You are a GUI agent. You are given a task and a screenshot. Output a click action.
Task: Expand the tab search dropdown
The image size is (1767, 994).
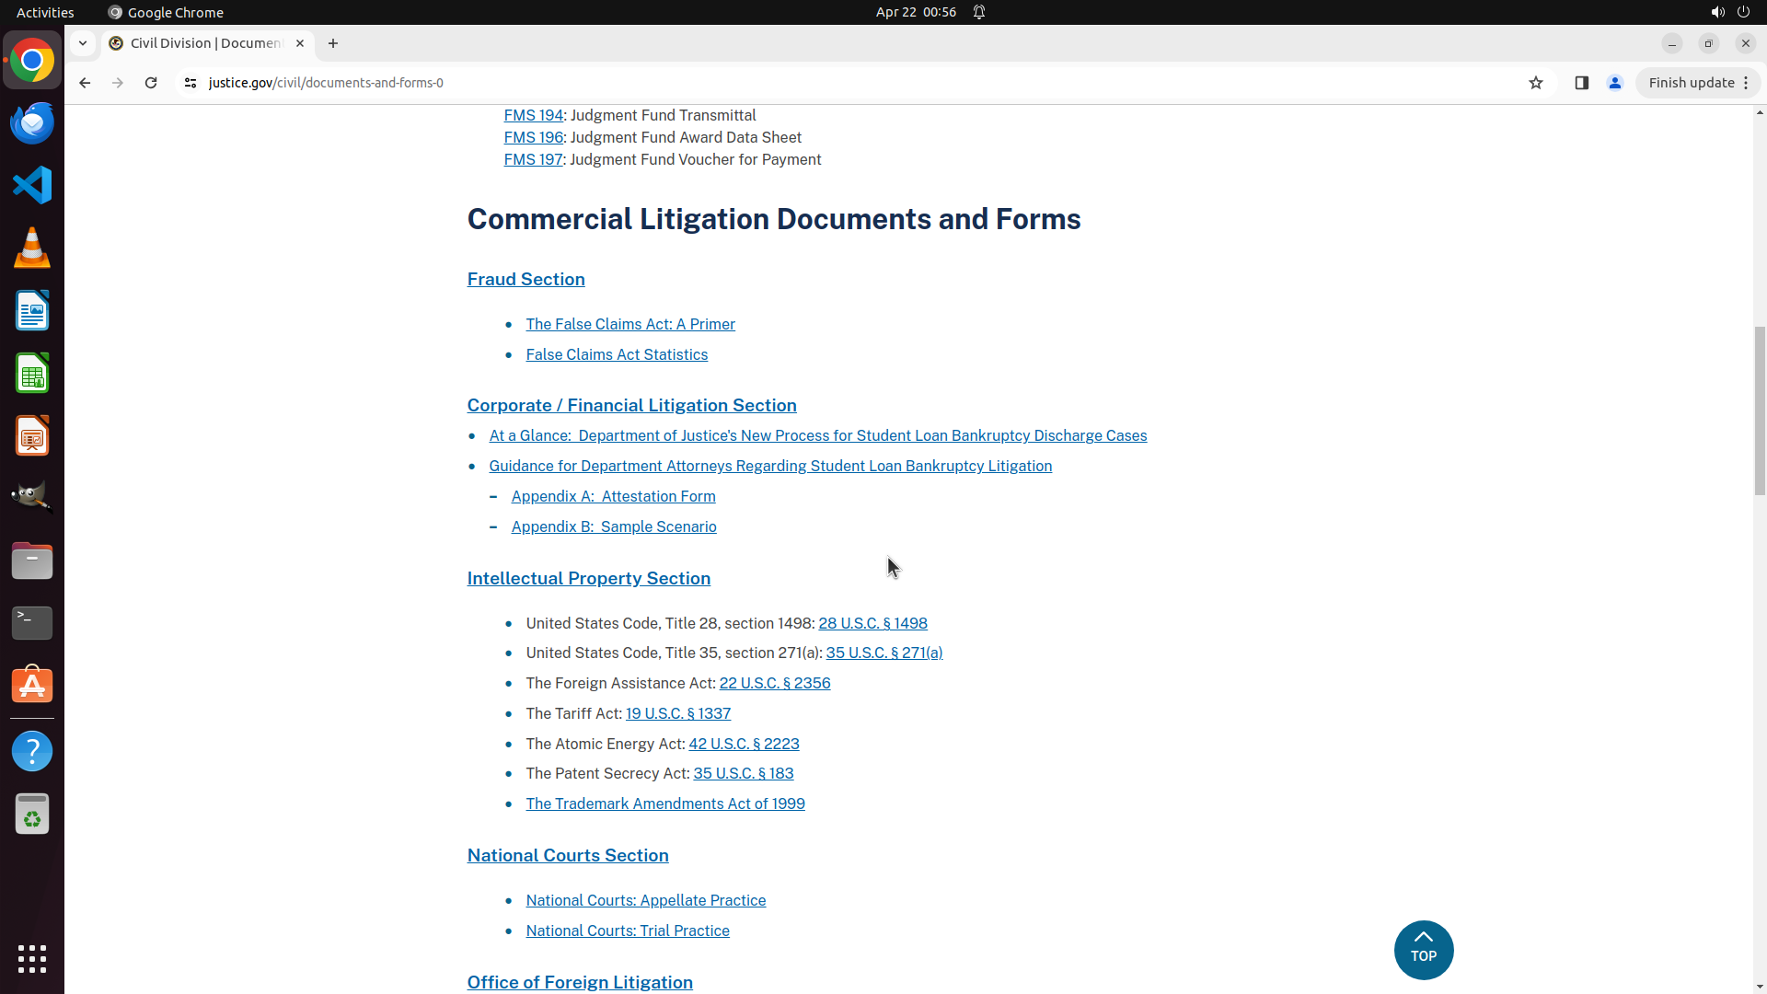[83, 43]
